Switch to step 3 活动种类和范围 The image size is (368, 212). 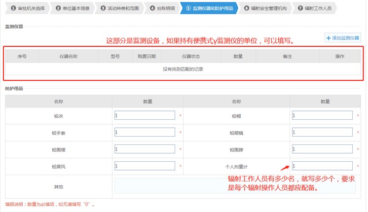[120, 8]
